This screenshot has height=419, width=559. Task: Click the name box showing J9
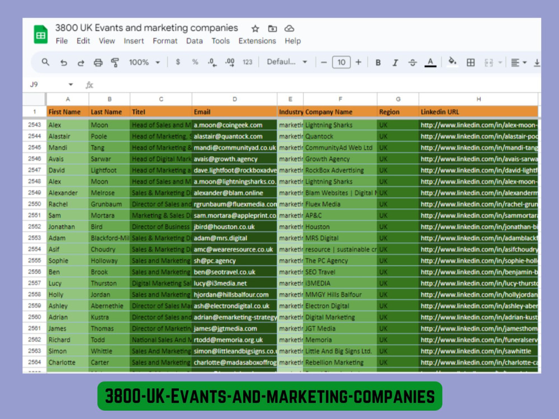(34, 84)
